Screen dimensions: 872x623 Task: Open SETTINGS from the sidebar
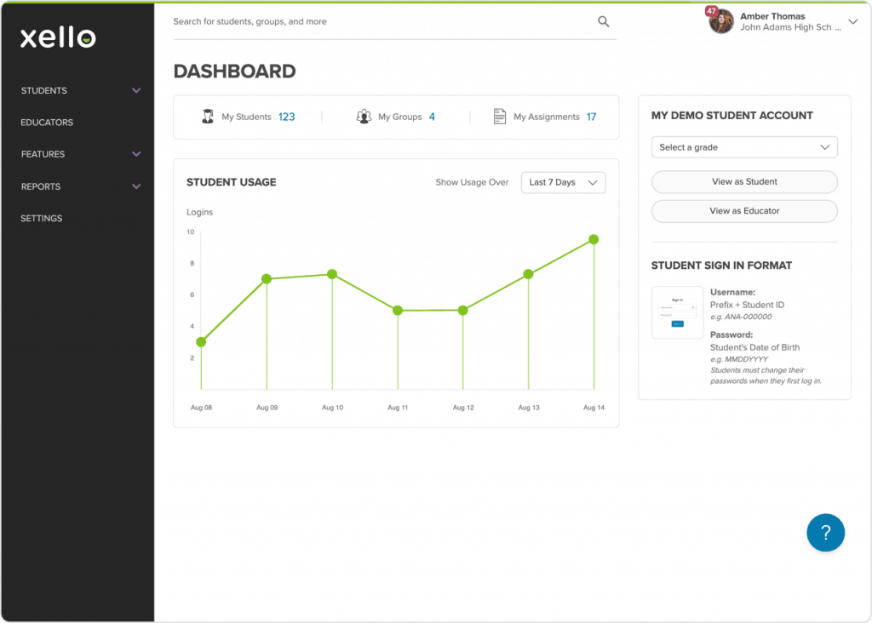pyautogui.click(x=41, y=218)
